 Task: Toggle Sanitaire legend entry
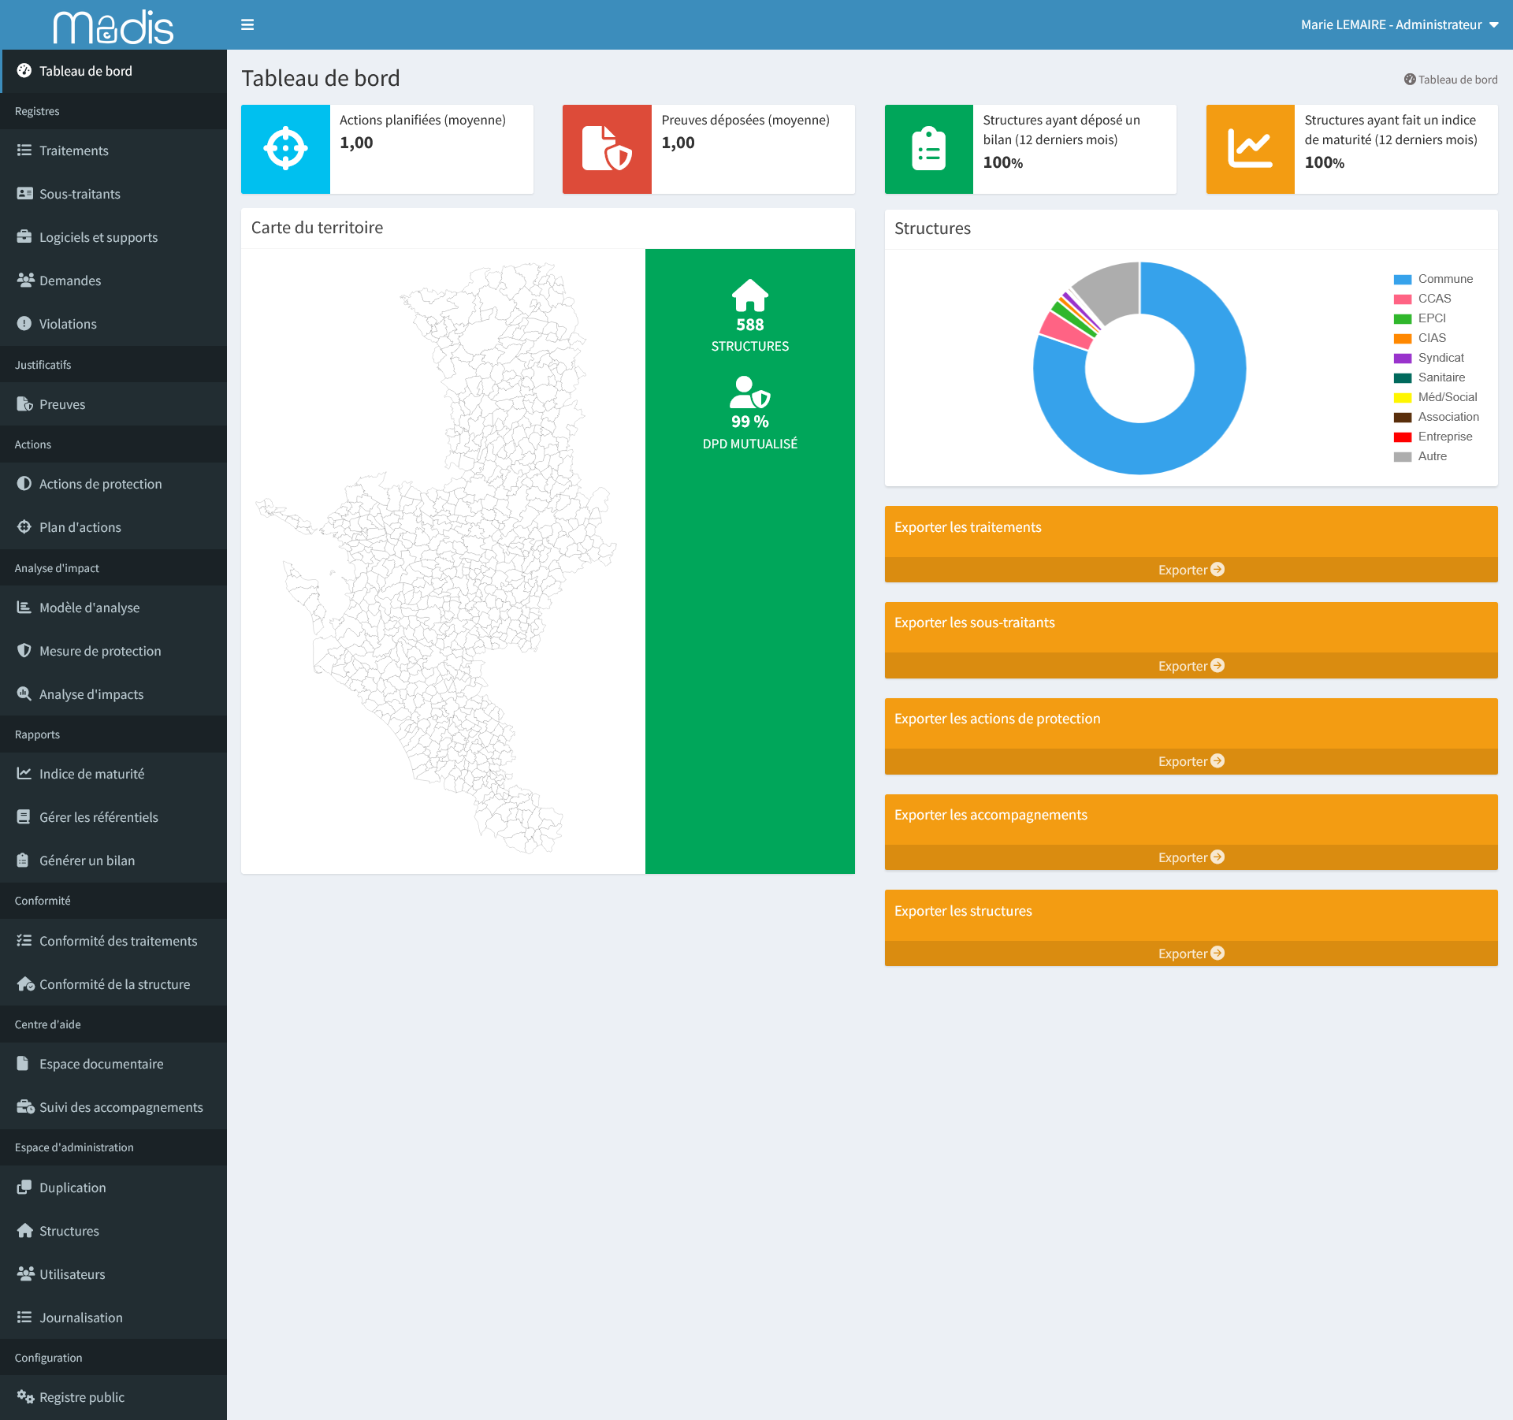(x=1429, y=377)
